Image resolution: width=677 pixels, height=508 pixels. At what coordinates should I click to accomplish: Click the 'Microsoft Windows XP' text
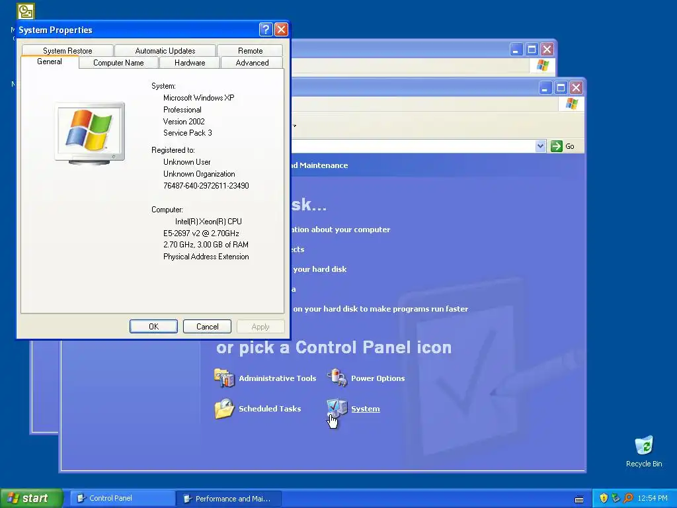(x=198, y=98)
